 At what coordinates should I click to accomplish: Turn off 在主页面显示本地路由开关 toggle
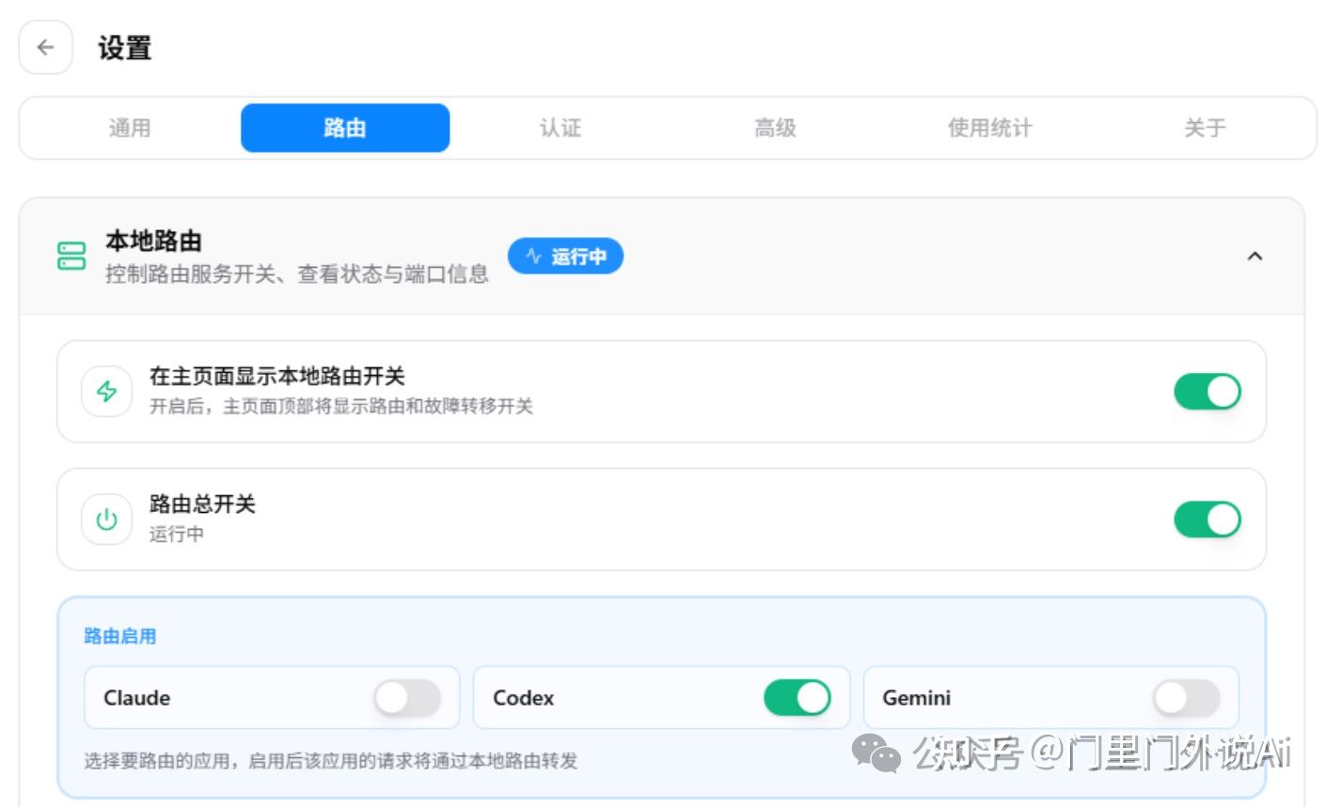(x=1208, y=392)
